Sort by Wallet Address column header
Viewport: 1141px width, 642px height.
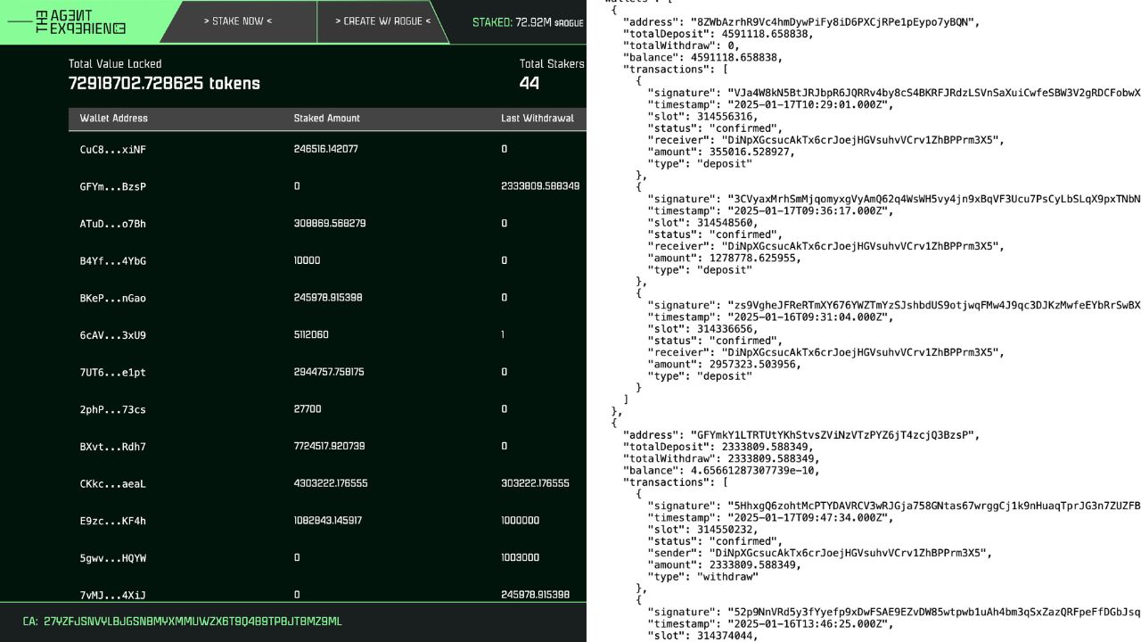pyautogui.click(x=113, y=118)
